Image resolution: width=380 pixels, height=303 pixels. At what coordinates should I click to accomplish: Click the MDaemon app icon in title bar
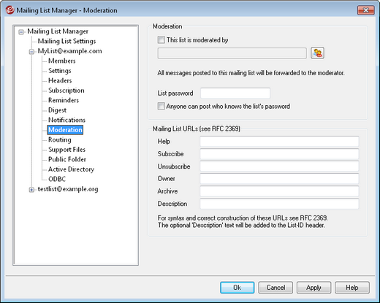(x=9, y=10)
